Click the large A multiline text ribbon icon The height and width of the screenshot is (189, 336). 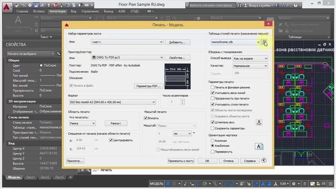[x=18, y=20]
